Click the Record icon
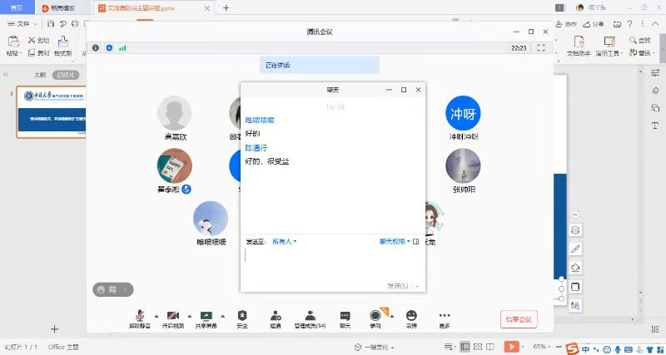 click(375, 316)
